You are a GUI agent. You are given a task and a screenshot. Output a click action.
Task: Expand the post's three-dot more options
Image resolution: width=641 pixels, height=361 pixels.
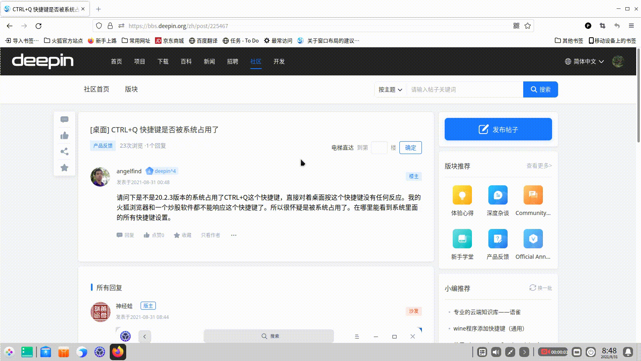pyautogui.click(x=234, y=235)
